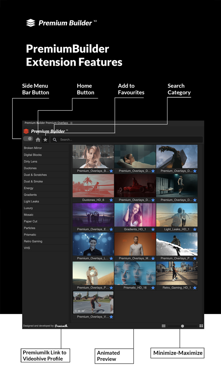
Task: Show the Paper Cut category
Action: (46, 221)
